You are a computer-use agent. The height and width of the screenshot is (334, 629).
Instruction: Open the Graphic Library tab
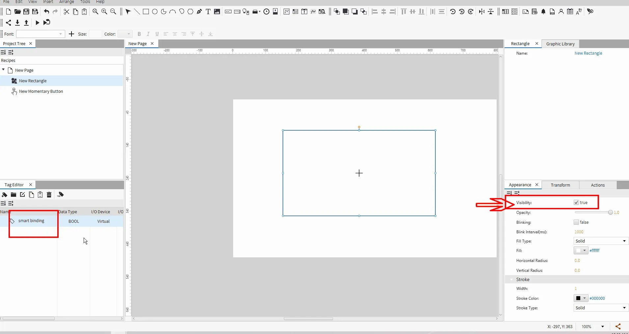pyautogui.click(x=560, y=44)
